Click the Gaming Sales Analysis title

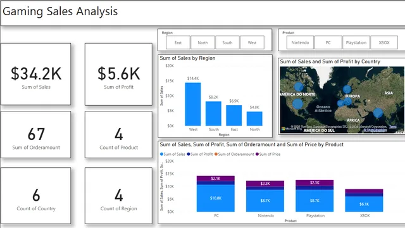(x=60, y=11)
